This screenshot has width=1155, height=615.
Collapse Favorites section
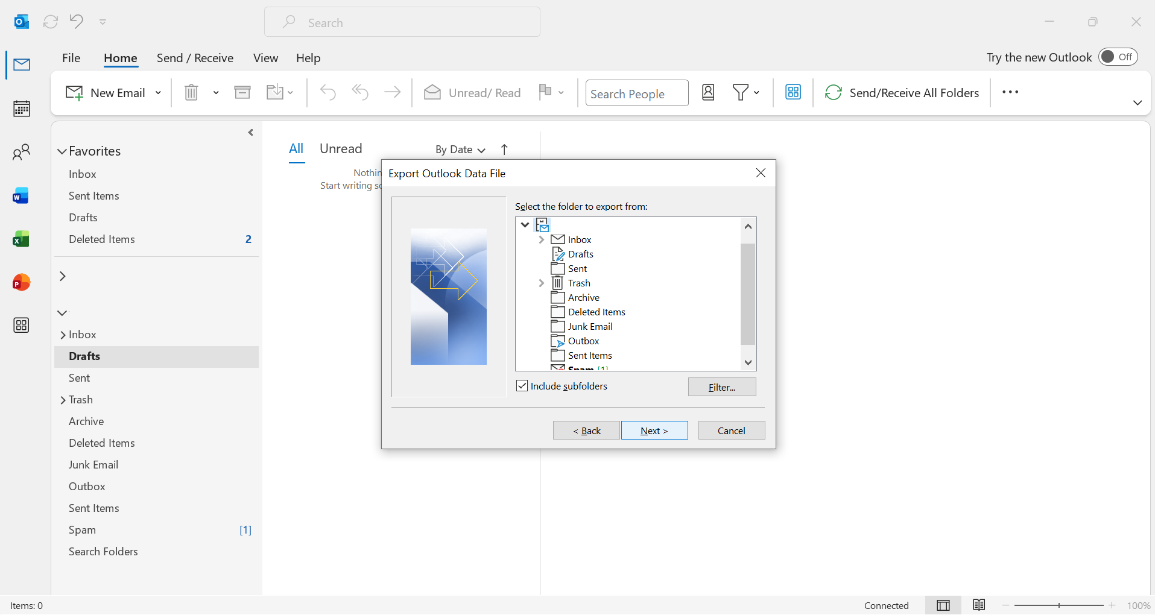62,151
